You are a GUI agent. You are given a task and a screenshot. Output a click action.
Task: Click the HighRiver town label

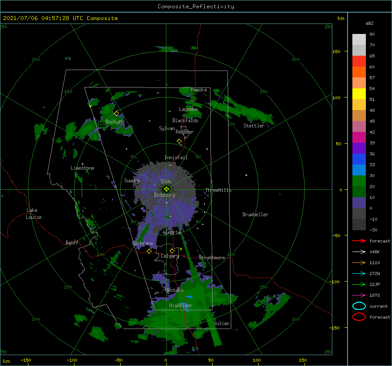click(181, 306)
